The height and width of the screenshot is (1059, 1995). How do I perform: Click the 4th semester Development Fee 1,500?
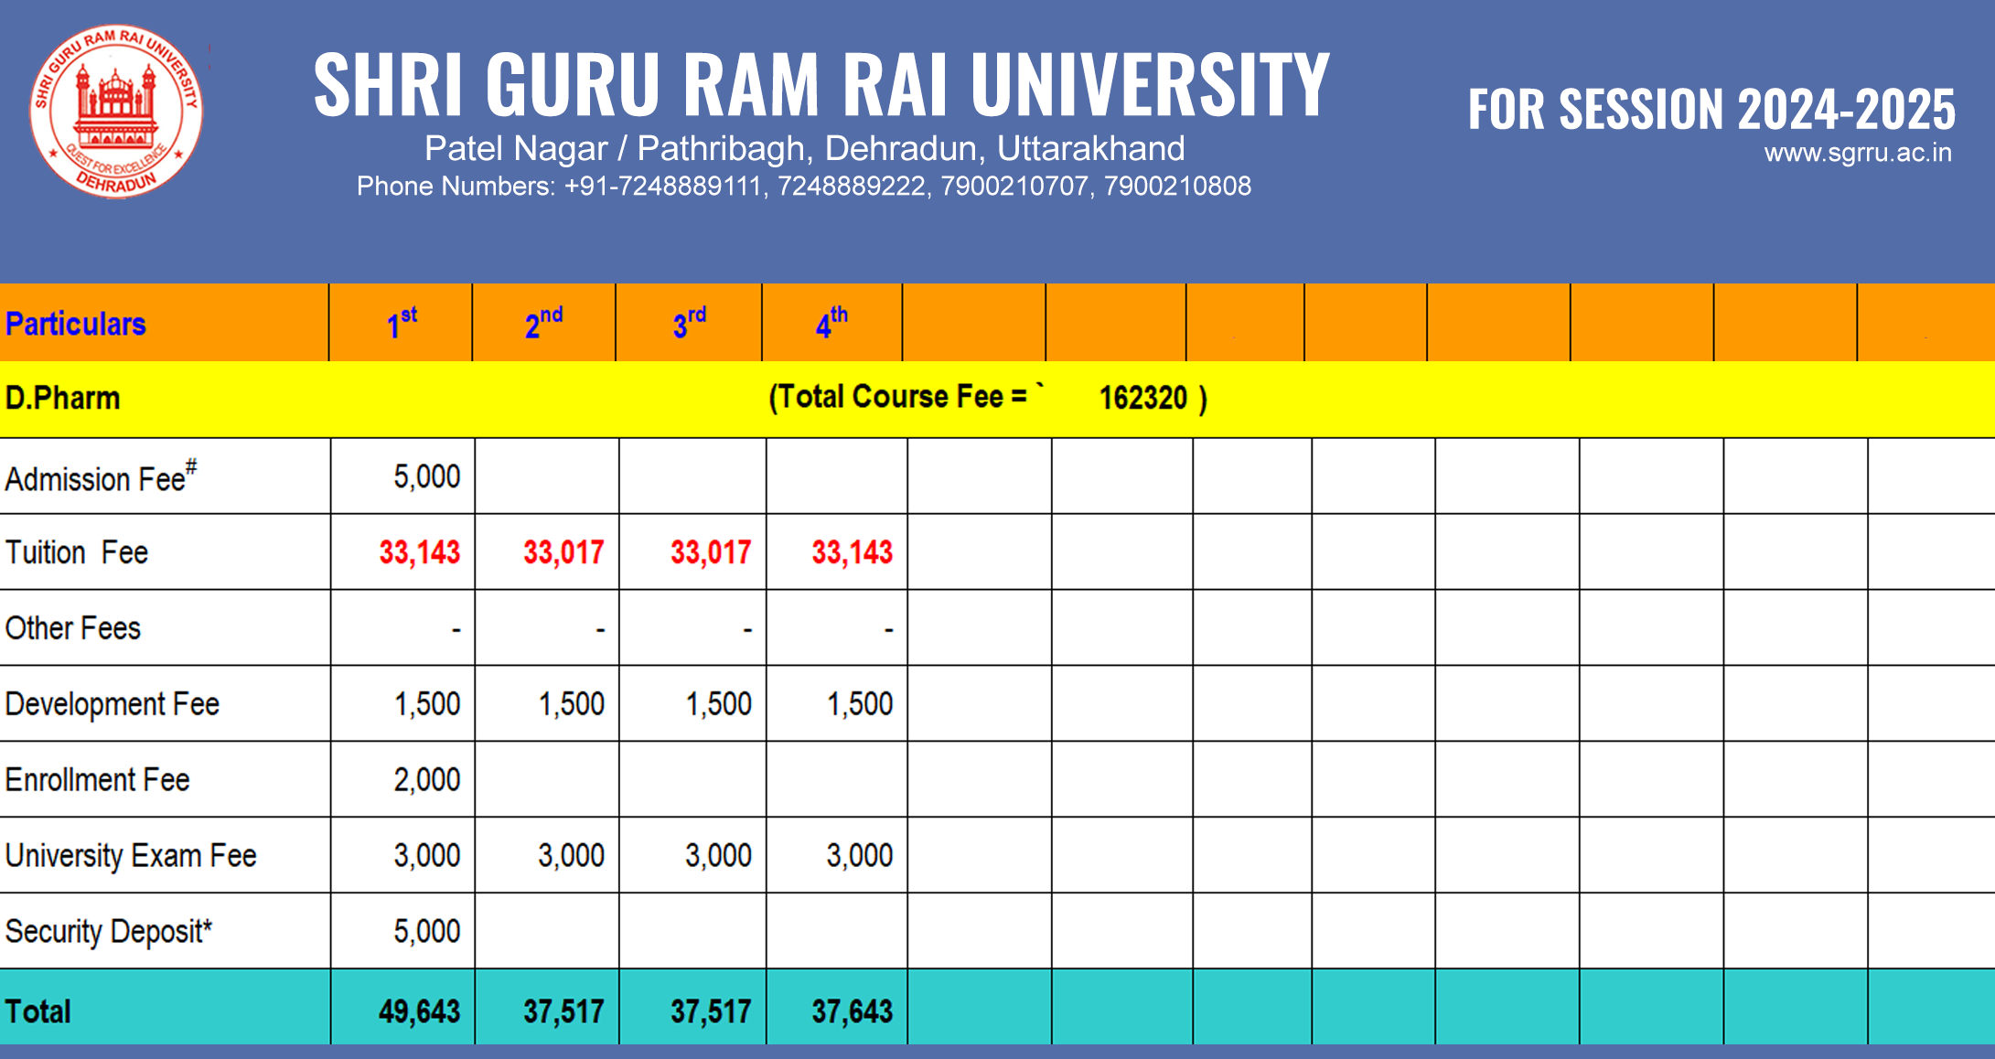pyautogui.click(x=860, y=704)
